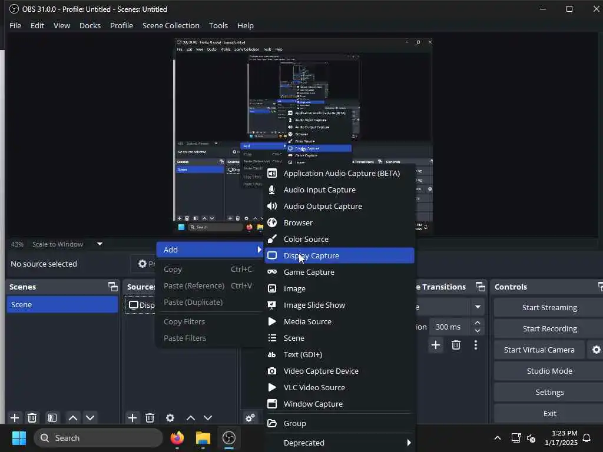Add a source with plus icon
This screenshot has width=603, height=452.
[x=132, y=418]
